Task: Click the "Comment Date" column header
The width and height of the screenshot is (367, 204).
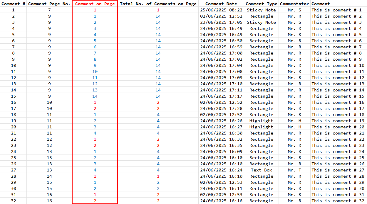Action: [221, 4]
